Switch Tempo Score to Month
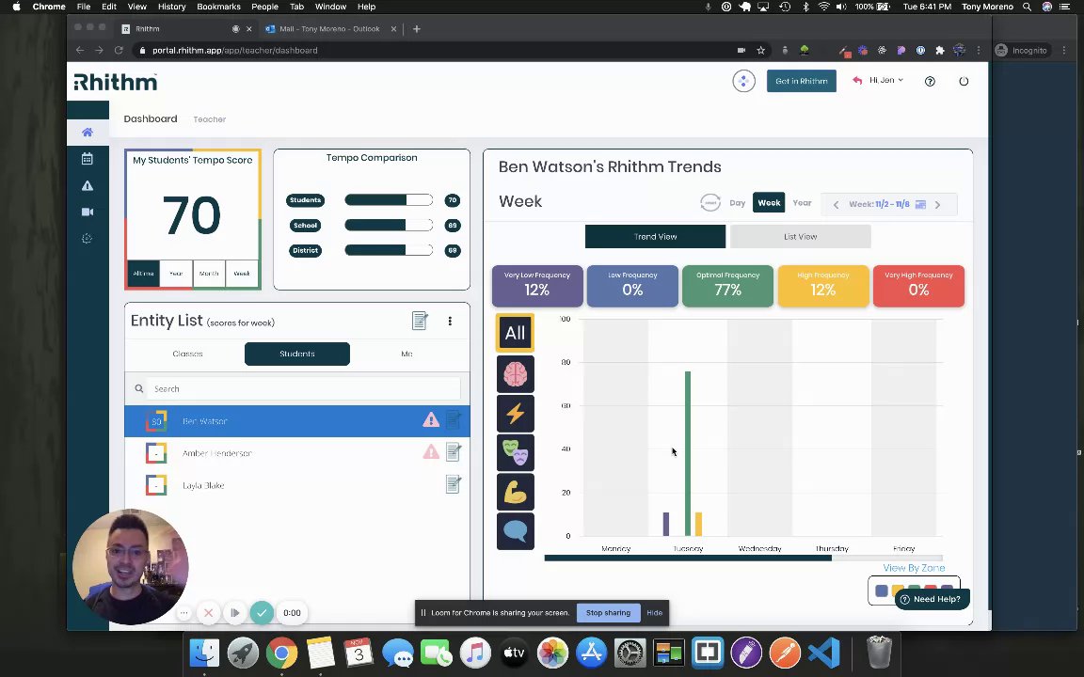This screenshot has width=1084, height=677. coord(209,274)
